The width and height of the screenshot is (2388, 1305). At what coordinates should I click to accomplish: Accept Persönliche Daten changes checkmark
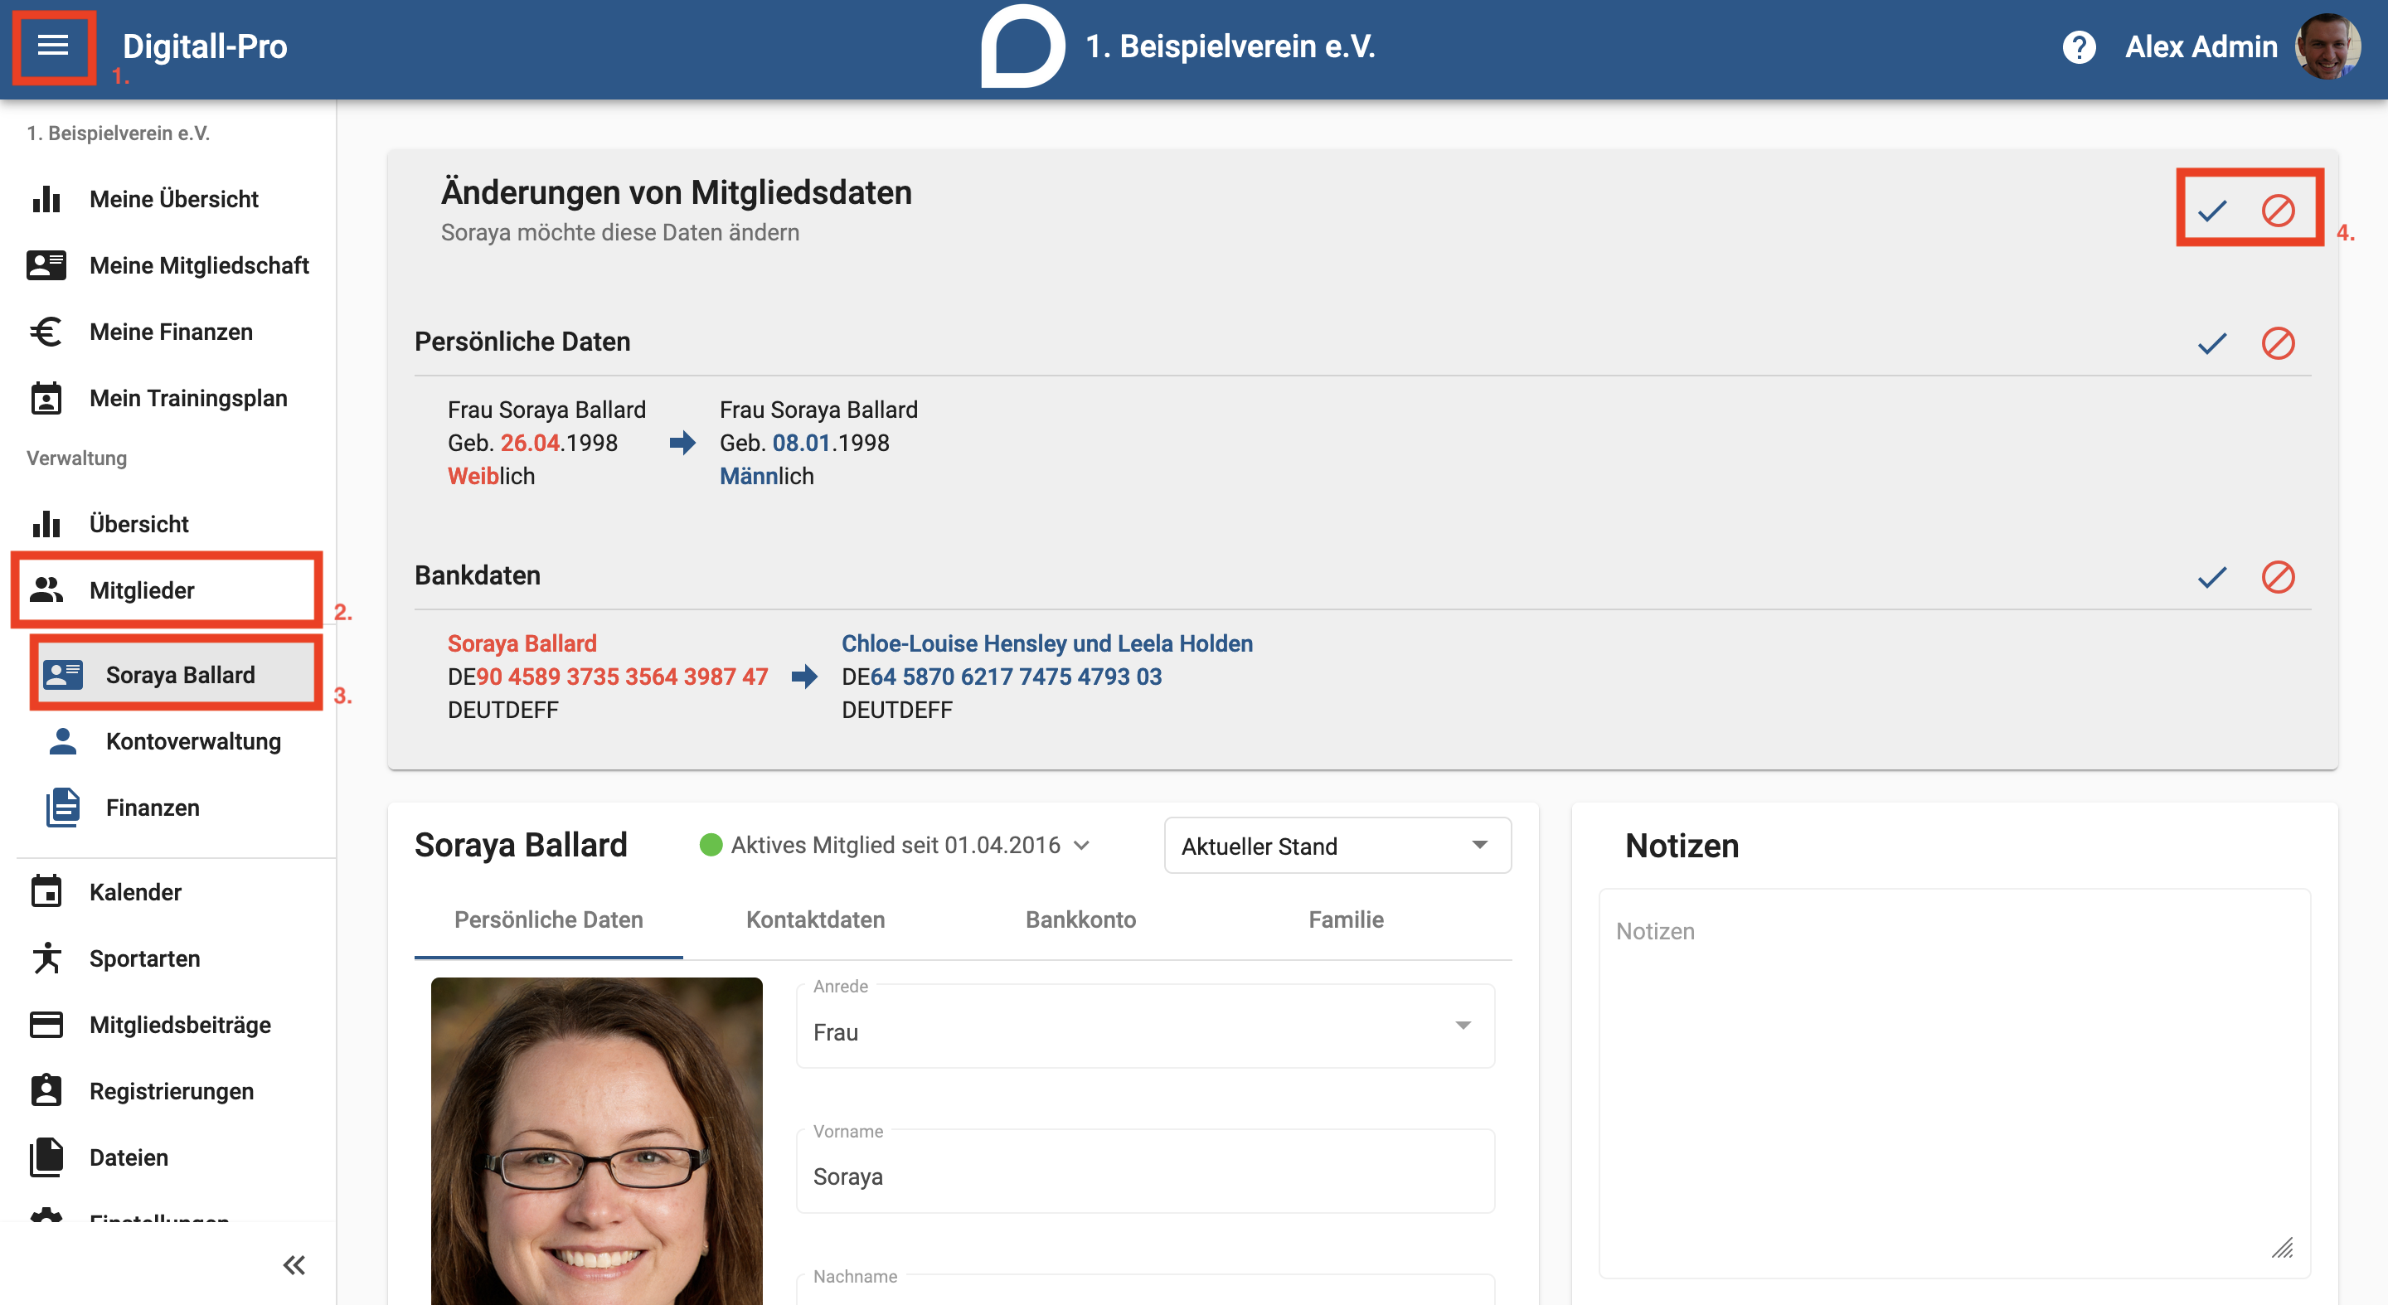point(2212,344)
